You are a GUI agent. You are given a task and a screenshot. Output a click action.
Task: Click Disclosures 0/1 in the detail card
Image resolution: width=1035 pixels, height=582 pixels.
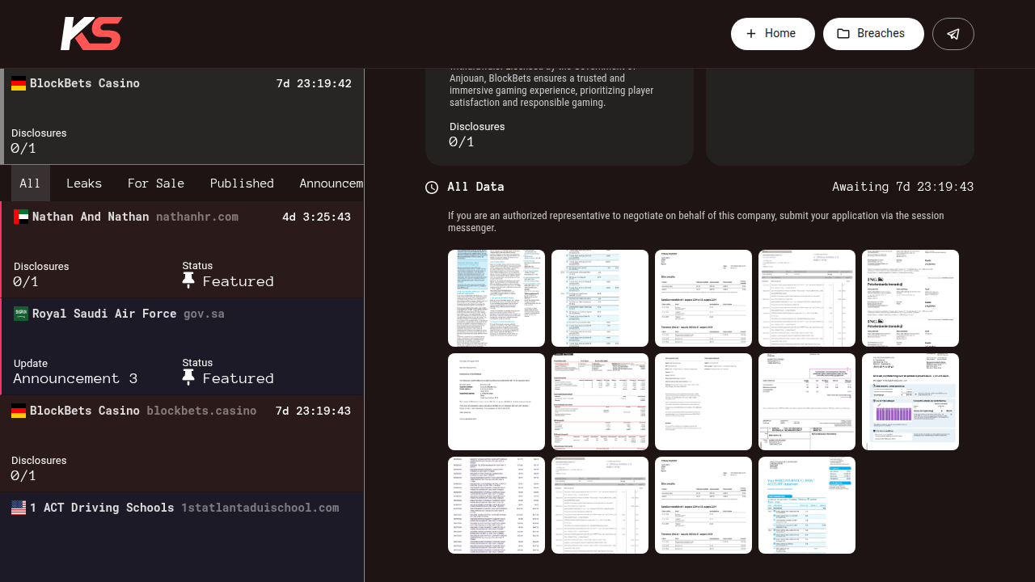pos(477,135)
